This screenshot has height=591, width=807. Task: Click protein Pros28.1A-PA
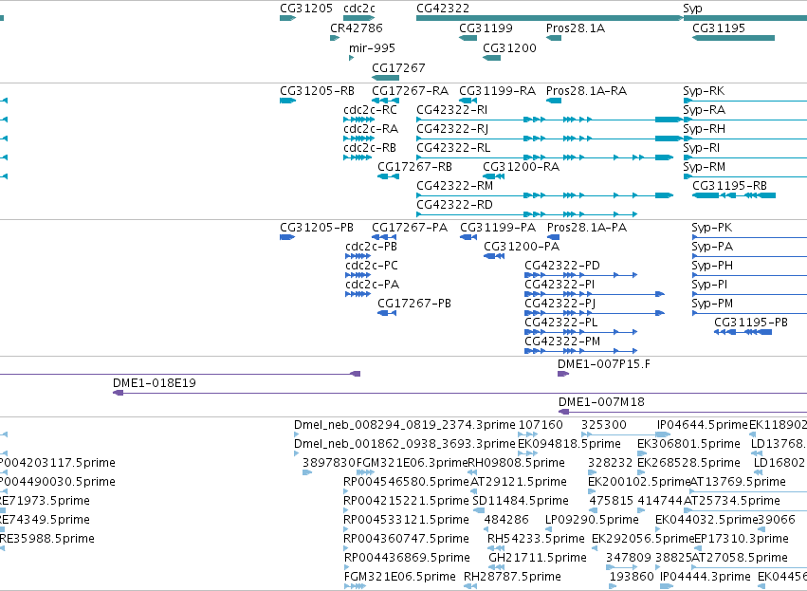click(553, 237)
